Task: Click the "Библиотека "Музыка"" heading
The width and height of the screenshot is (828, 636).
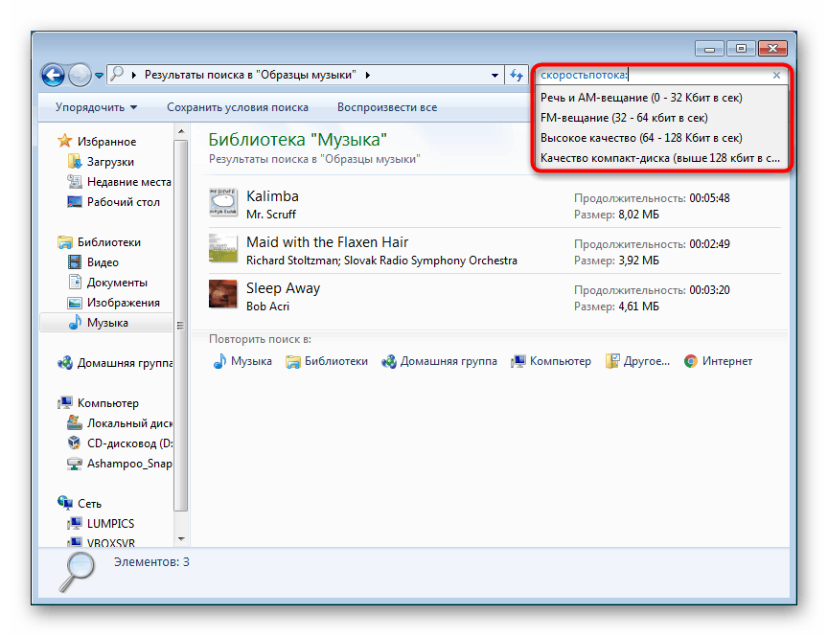Action: point(298,140)
